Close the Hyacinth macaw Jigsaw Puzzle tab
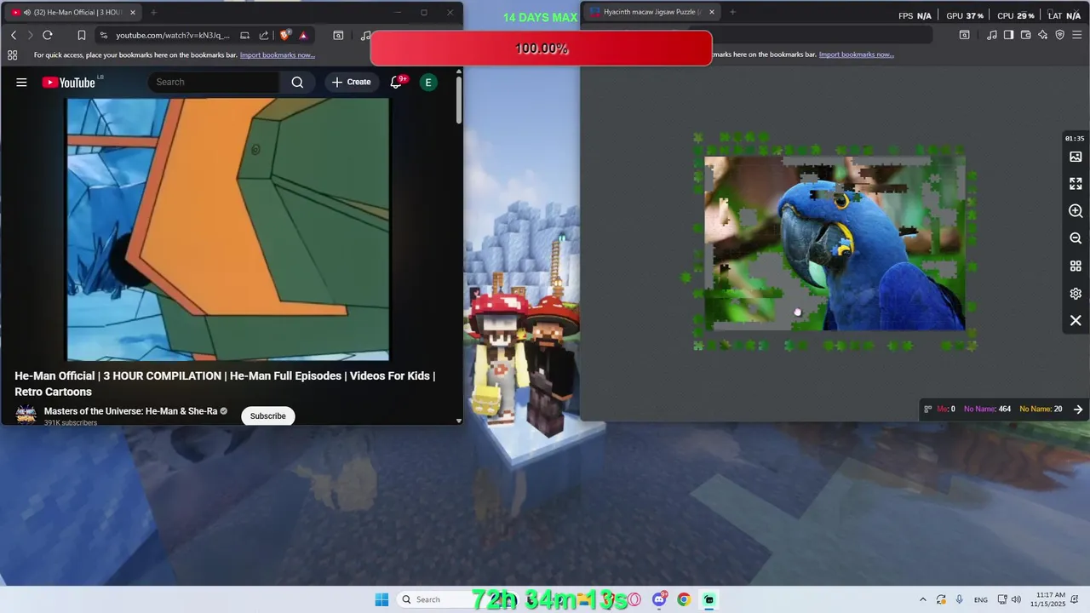1090x613 pixels. (x=712, y=12)
